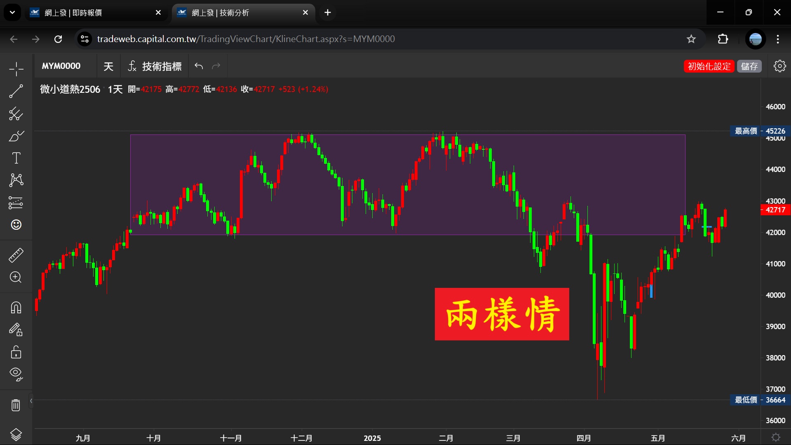
Task: Open the 天 timeframe dropdown
Action: [x=108, y=66]
